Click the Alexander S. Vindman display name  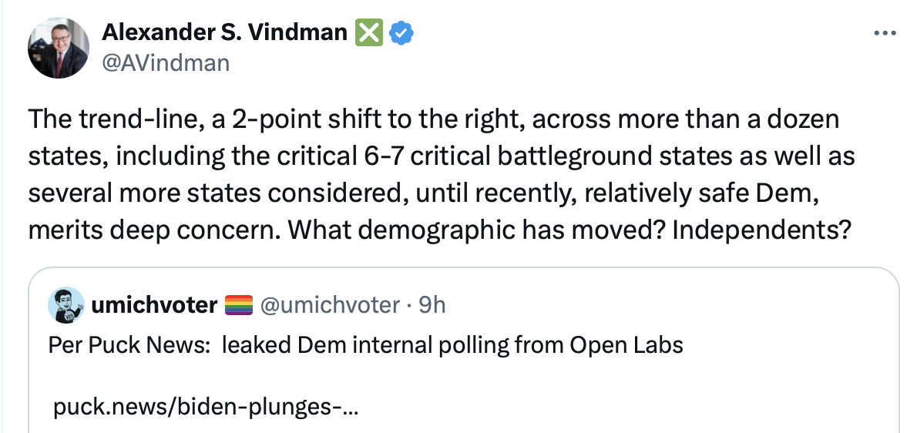[224, 33]
